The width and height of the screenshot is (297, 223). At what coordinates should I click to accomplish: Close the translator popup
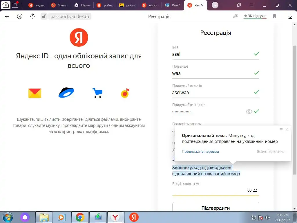[x=287, y=130]
